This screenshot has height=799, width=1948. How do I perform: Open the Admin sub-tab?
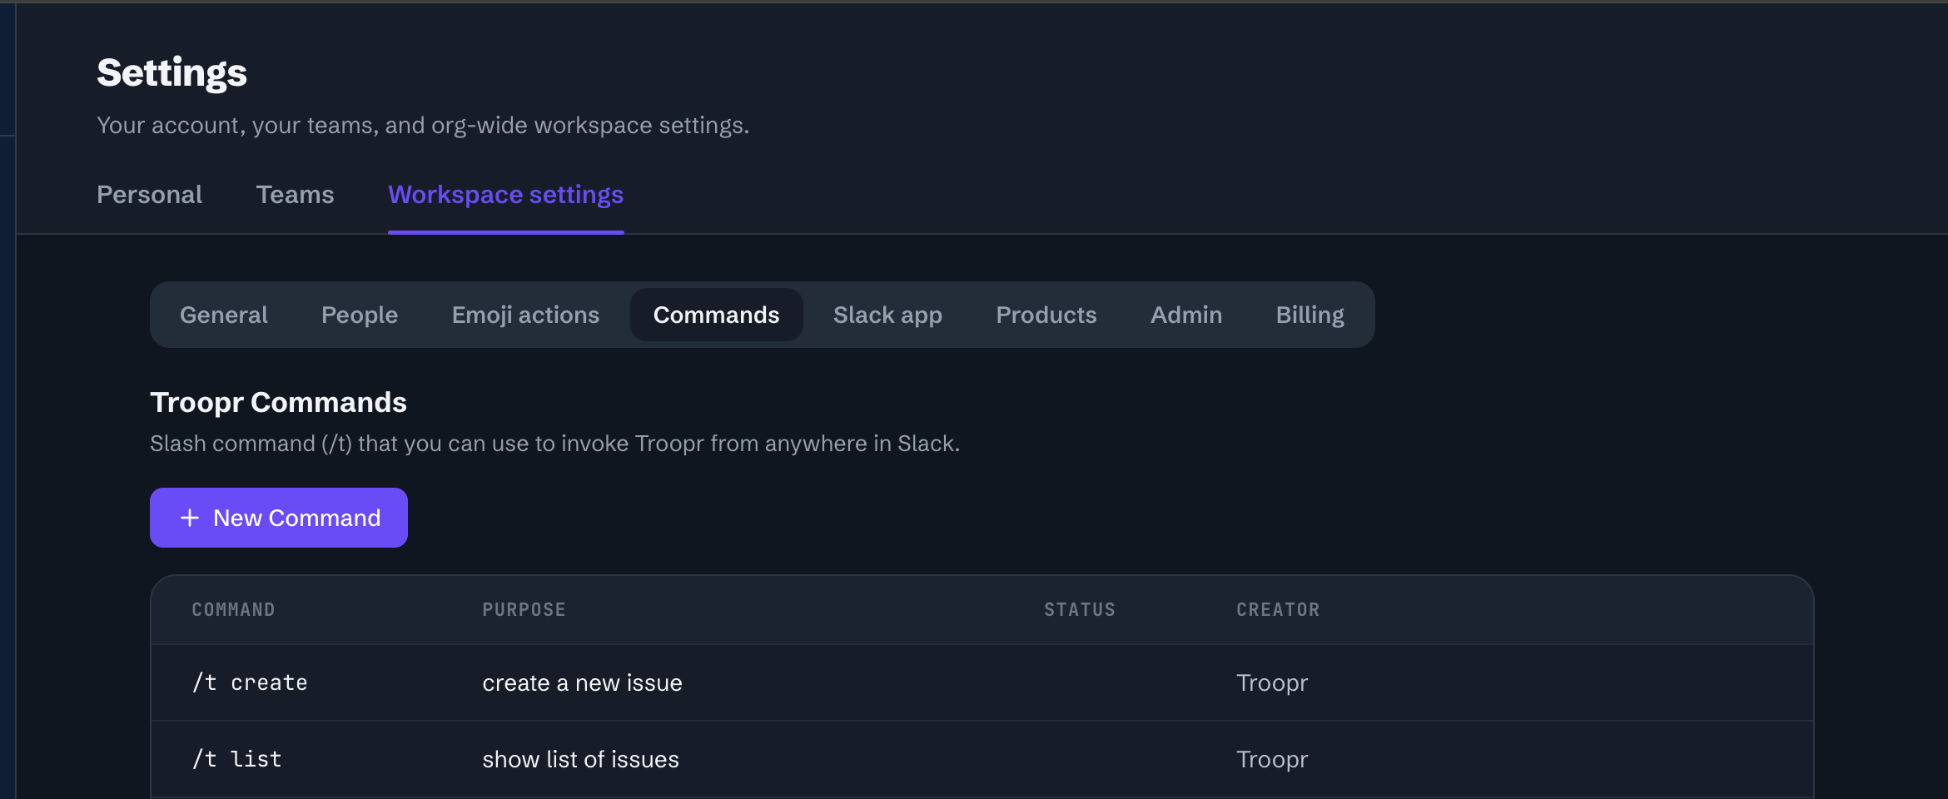(x=1186, y=315)
